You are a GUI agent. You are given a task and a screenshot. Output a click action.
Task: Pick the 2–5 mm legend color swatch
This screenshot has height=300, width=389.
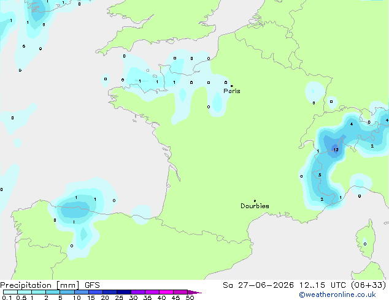click(x=53, y=292)
